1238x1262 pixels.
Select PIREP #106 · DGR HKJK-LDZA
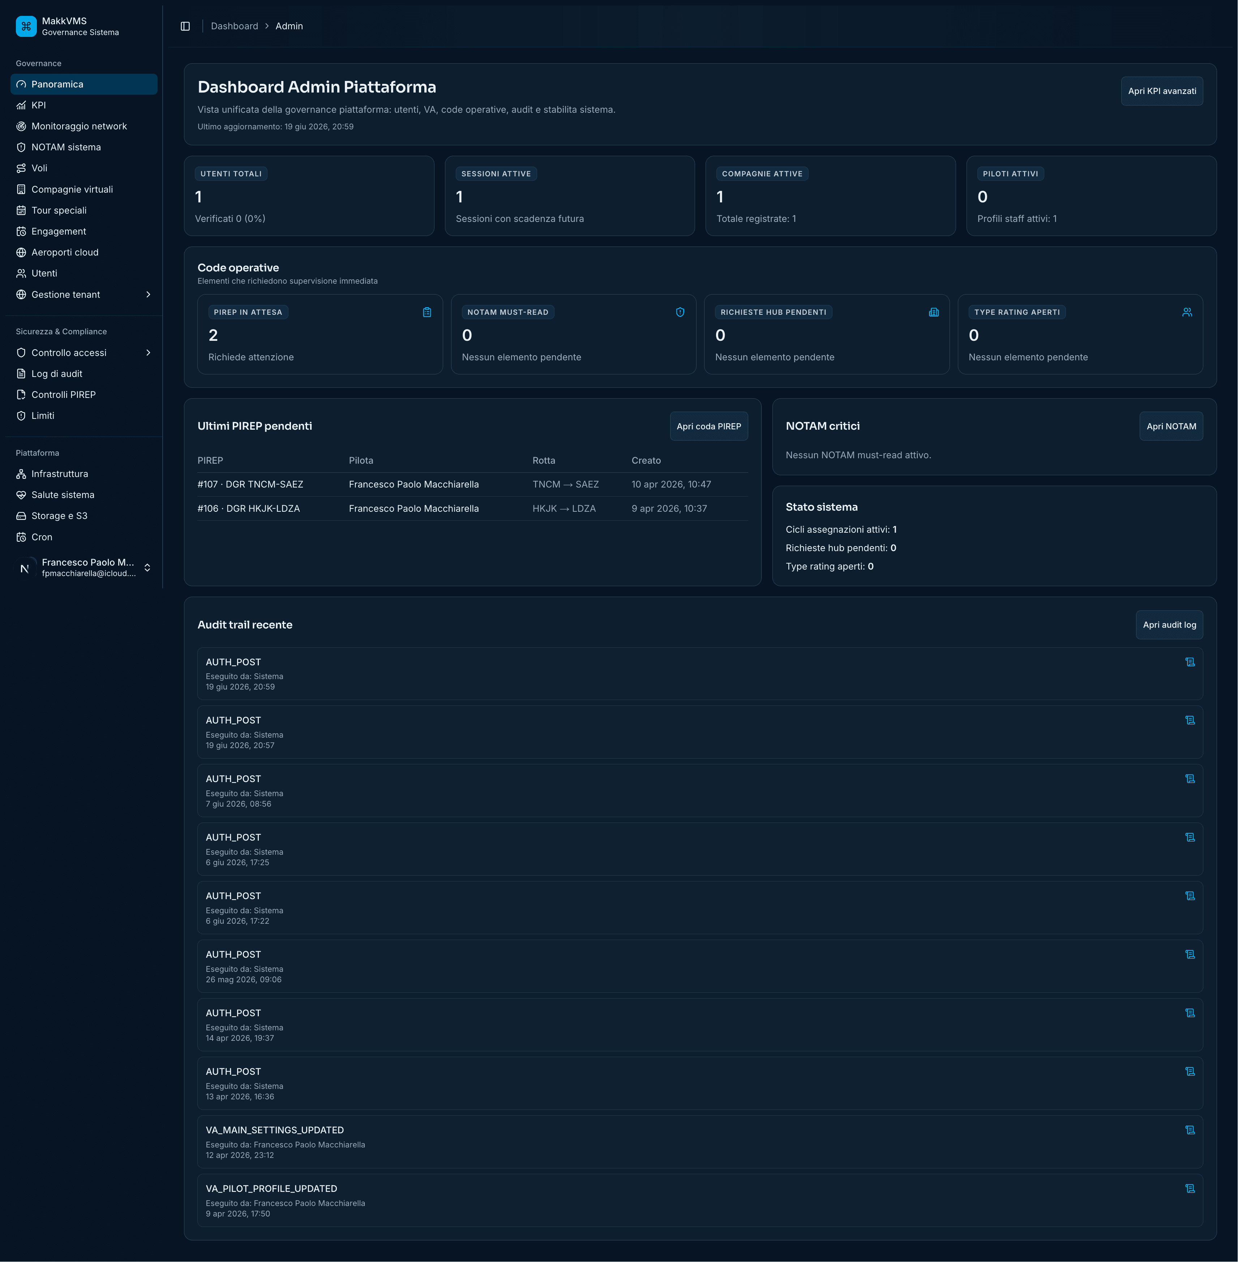click(248, 508)
